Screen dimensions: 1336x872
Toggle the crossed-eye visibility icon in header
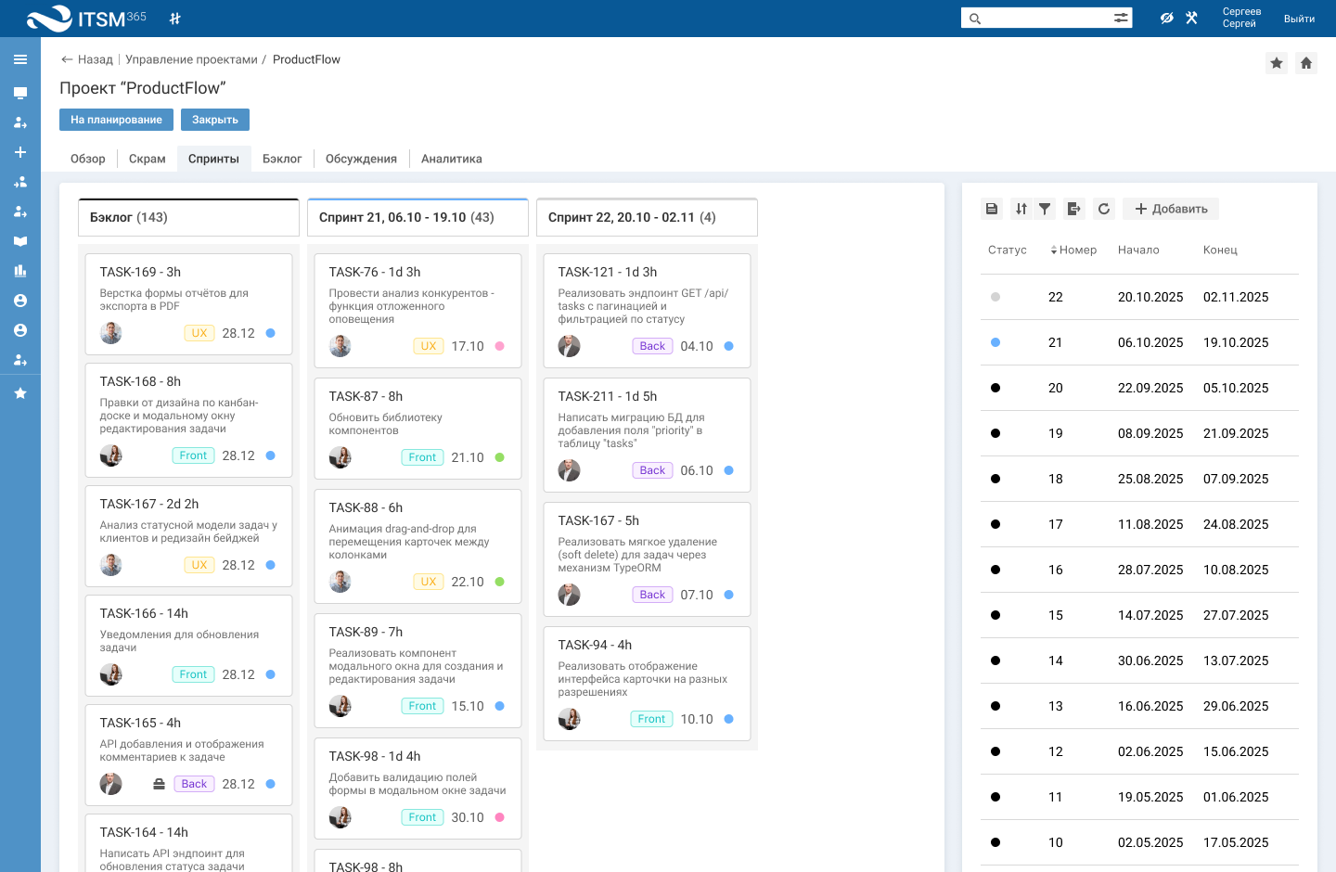(1166, 18)
